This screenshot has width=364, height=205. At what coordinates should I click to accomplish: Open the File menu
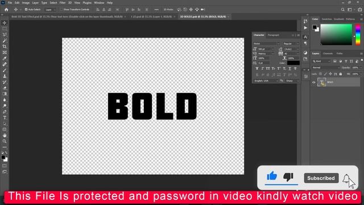point(10,3)
